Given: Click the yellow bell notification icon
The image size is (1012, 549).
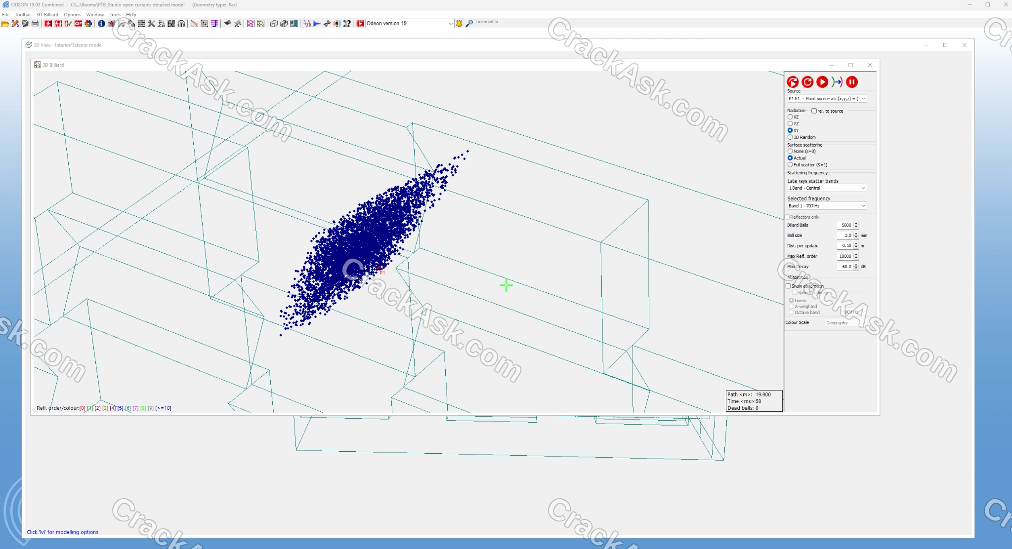Looking at the screenshot, I should tap(459, 24).
